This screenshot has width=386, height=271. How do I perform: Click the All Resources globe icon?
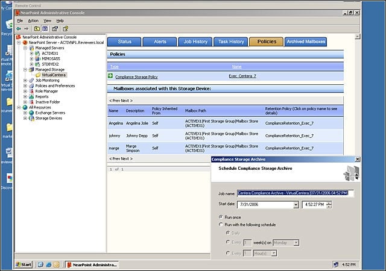[25, 107]
